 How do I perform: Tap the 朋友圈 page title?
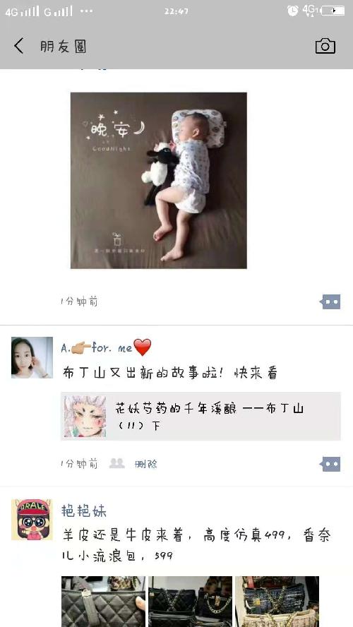(x=63, y=47)
